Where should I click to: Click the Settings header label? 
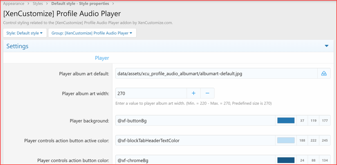click(x=17, y=46)
